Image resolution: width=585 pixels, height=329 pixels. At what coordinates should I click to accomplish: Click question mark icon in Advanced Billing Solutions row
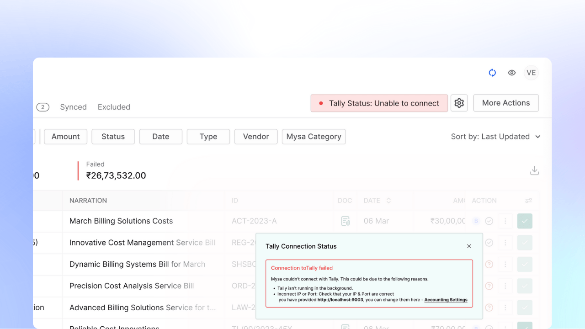click(x=489, y=308)
